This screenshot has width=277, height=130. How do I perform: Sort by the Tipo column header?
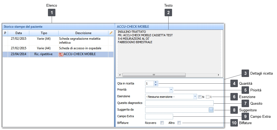tap(44, 33)
